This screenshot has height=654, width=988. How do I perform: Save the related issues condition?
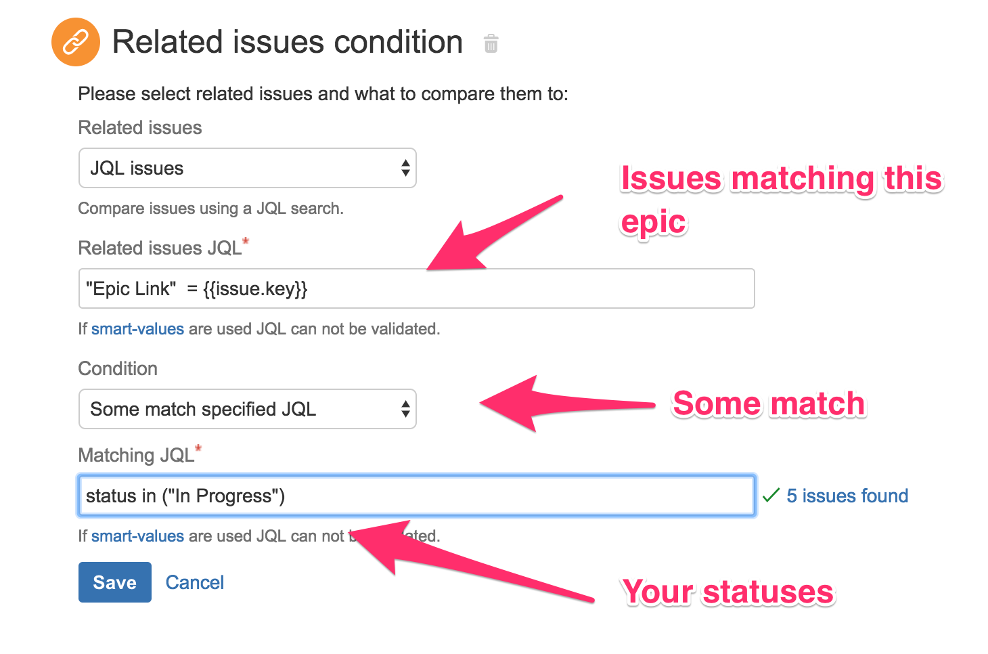point(115,582)
